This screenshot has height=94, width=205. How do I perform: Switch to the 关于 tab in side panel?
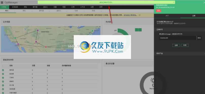(x=167, y=16)
